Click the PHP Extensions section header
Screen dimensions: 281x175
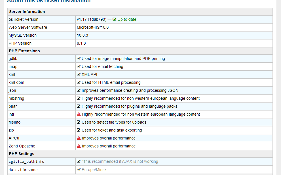[24, 51]
